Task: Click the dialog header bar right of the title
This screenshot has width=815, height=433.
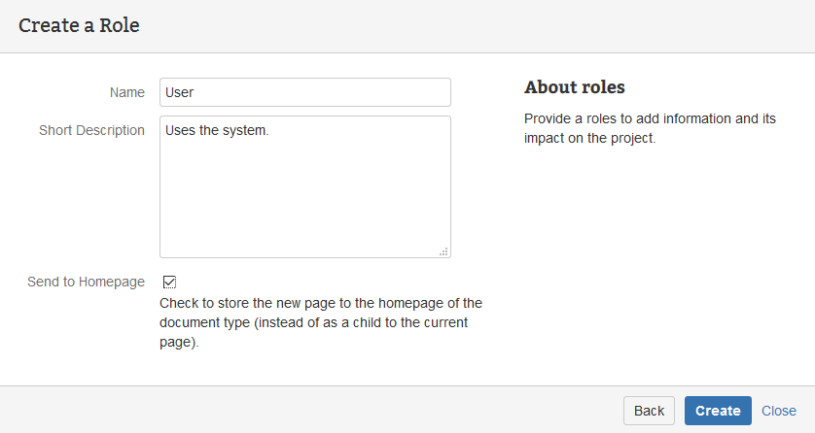Action: [x=486, y=25]
